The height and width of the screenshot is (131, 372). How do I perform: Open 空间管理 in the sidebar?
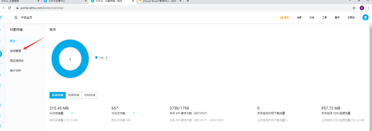coord(15,51)
